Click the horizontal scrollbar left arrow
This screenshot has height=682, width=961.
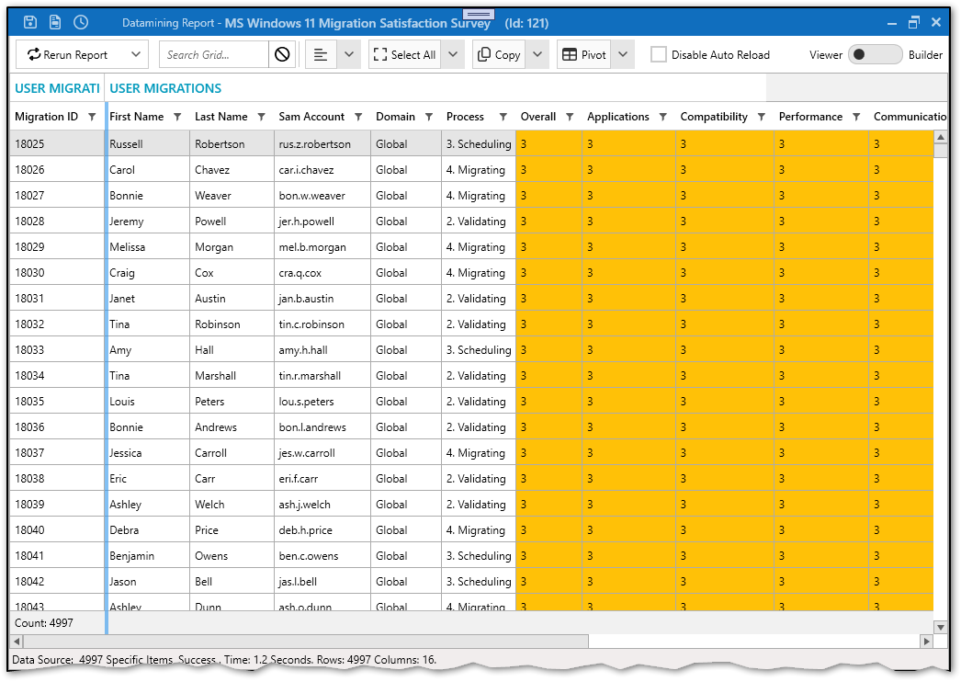coord(17,641)
